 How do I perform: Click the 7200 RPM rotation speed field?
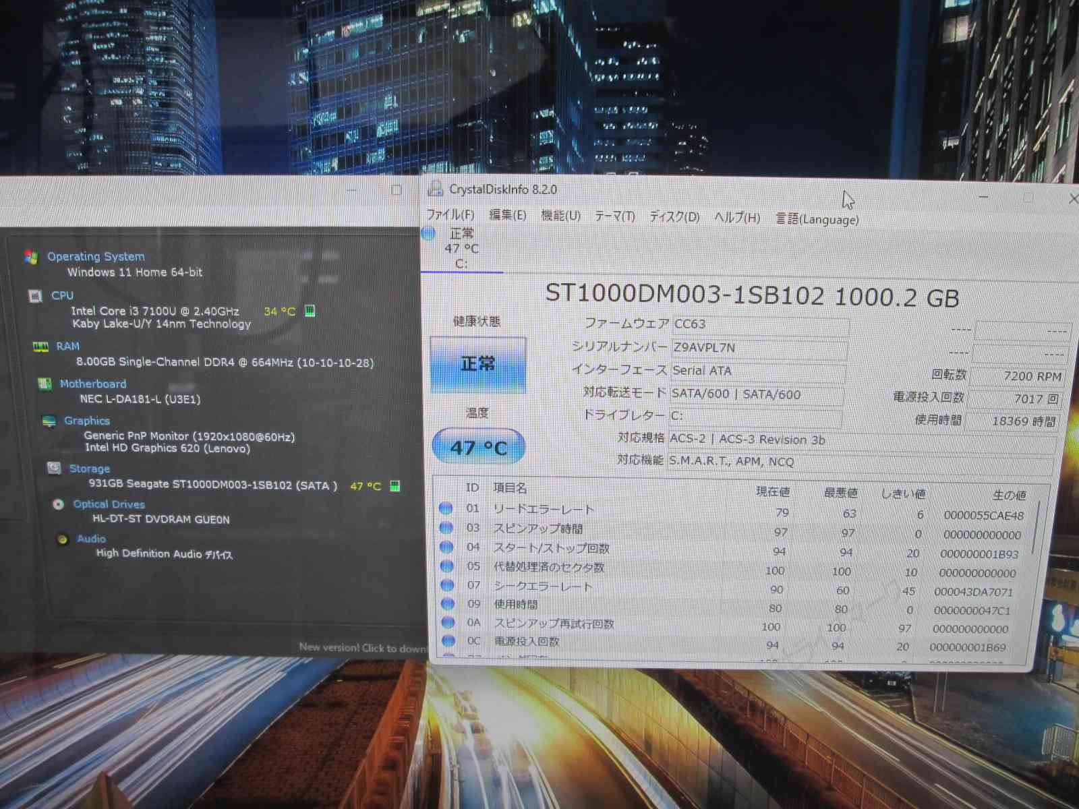pos(1017,376)
